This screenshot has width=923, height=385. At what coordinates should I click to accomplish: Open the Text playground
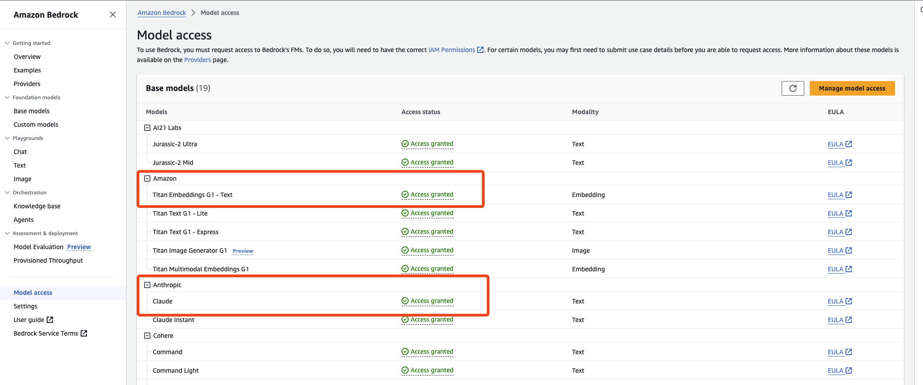[19, 165]
